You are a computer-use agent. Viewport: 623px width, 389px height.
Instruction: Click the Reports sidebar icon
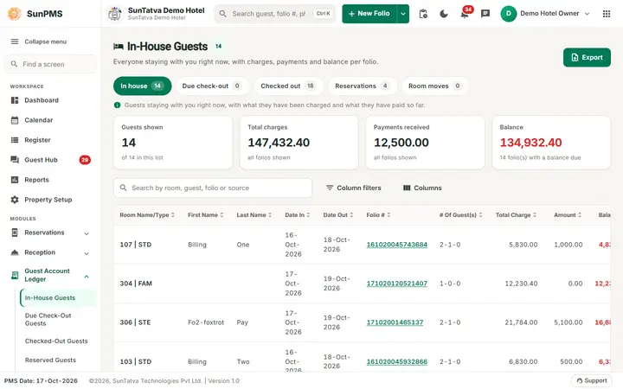[15, 180]
